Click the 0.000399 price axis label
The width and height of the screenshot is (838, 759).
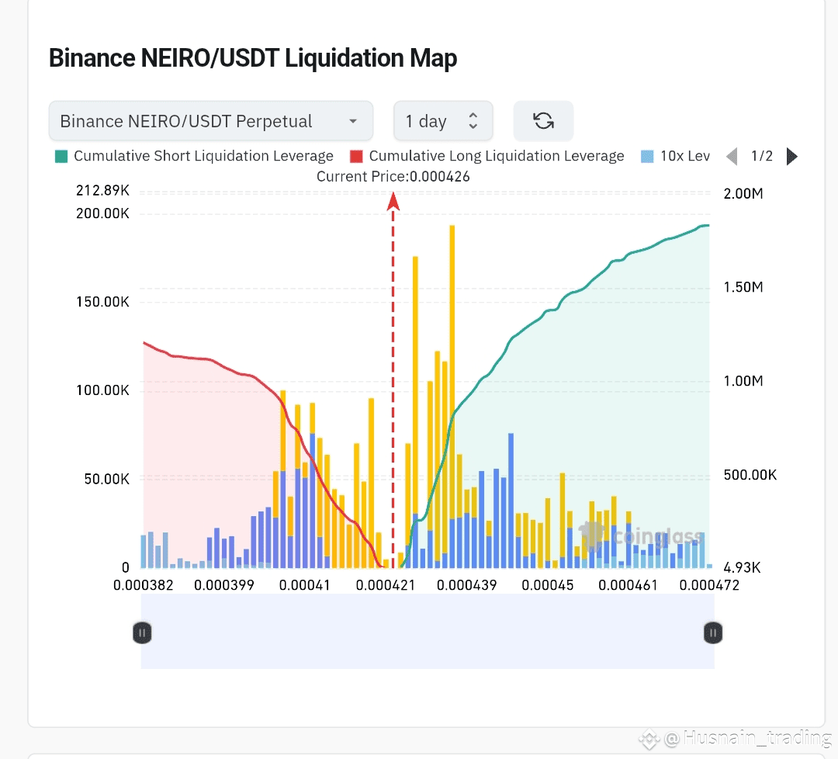tap(224, 585)
